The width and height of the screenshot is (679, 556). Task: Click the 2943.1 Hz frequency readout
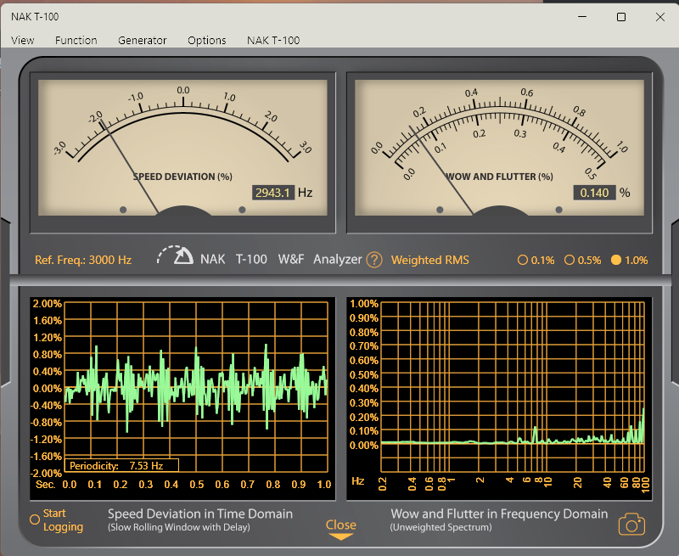coord(273,193)
